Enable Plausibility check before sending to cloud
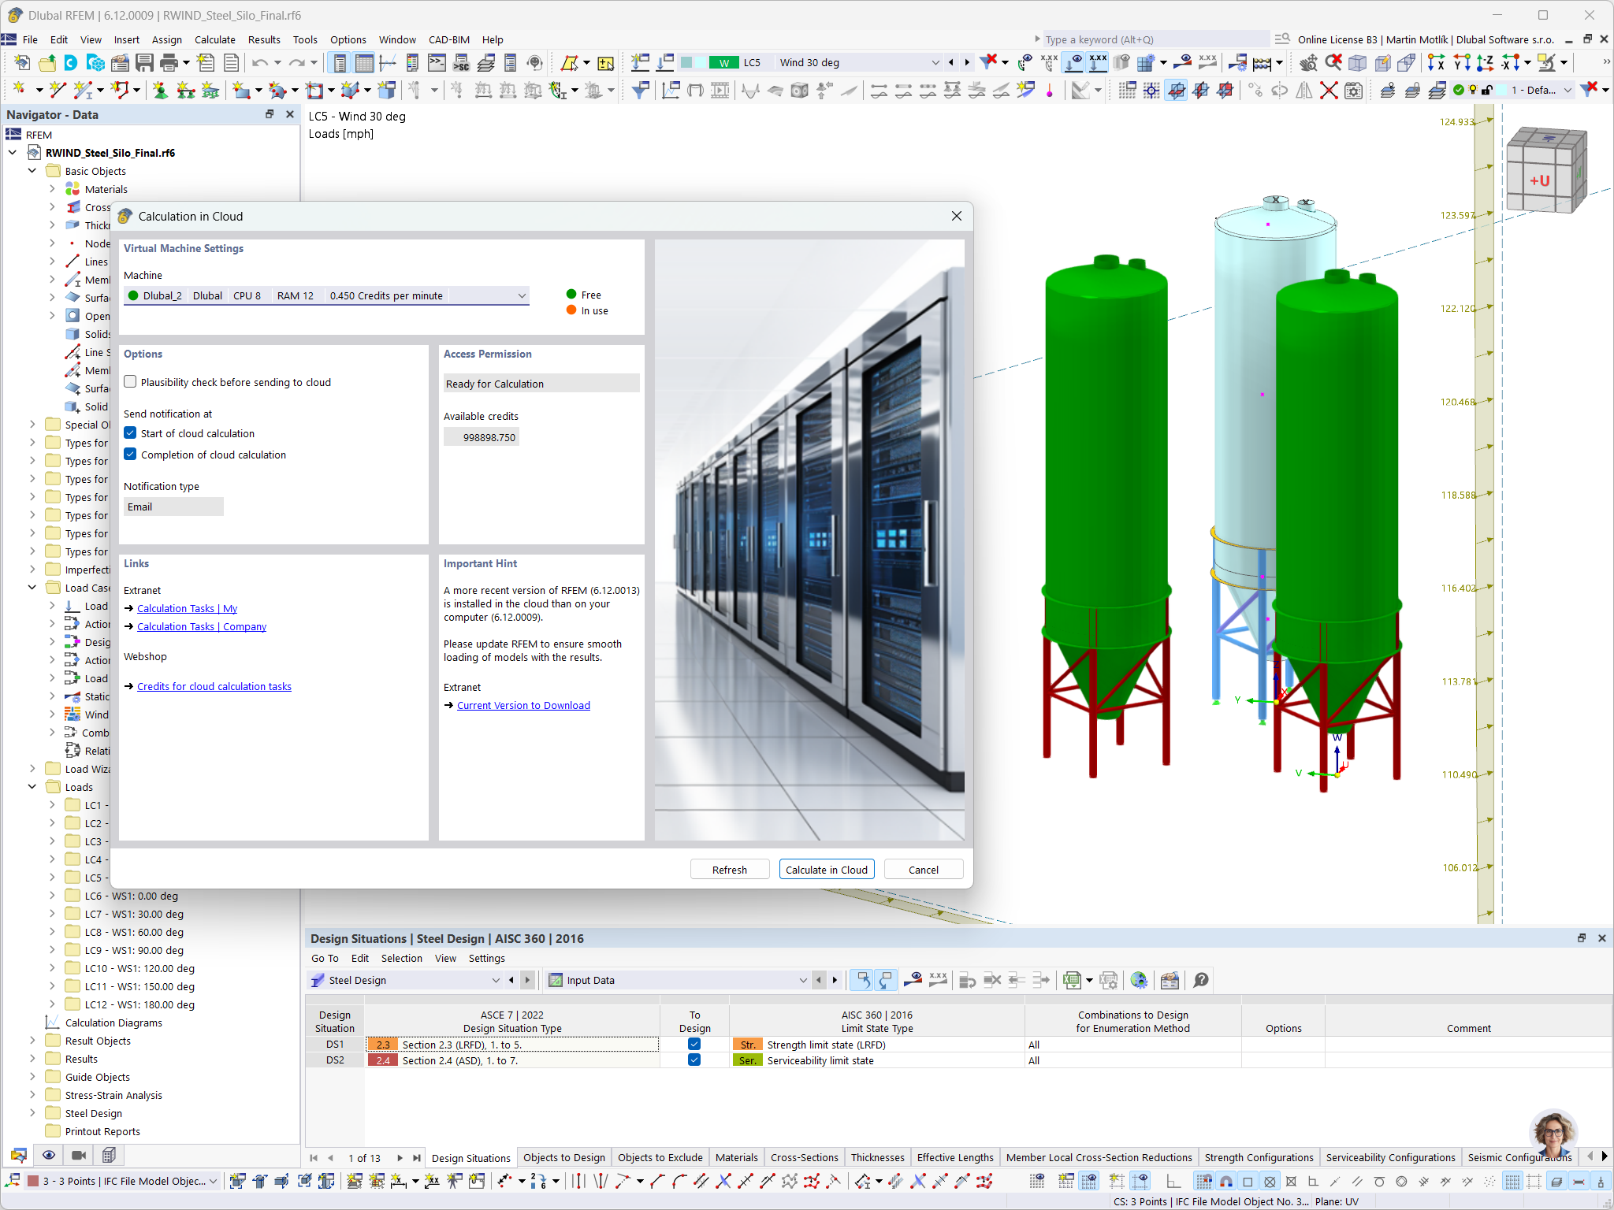1614x1210 pixels. click(x=131, y=382)
